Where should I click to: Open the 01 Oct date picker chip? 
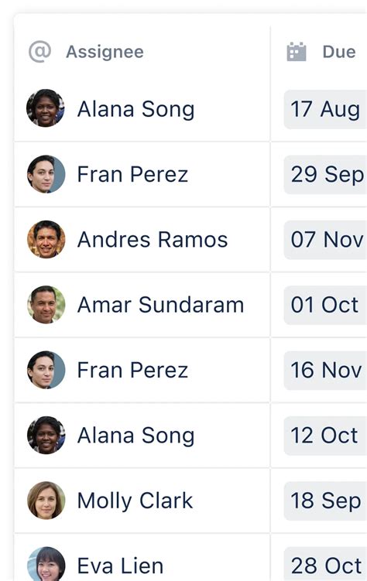click(325, 305)
